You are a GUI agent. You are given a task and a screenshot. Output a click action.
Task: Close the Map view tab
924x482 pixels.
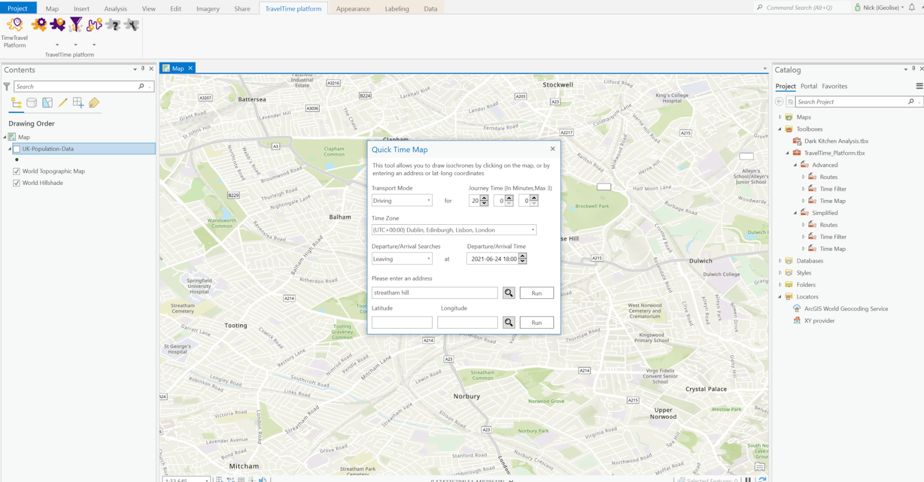(x=190, y=68)
